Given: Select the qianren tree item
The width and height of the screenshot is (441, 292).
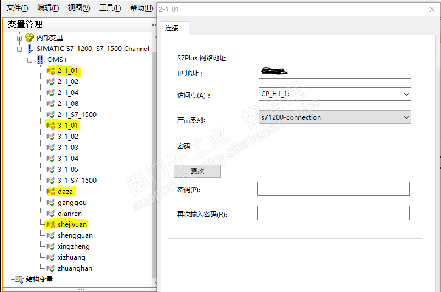Looking at the screenshot, I should click(x=70, y=214).
